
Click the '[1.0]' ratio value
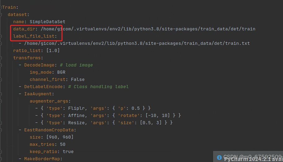pos(53,51)
